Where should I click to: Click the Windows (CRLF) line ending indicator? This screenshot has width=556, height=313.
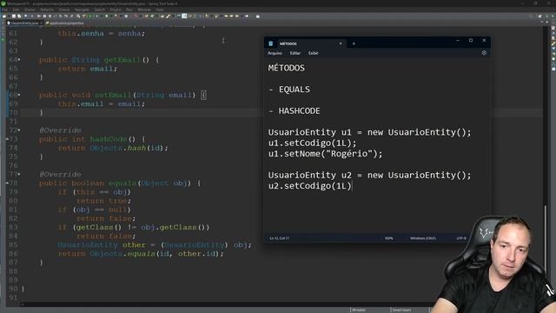423,238
